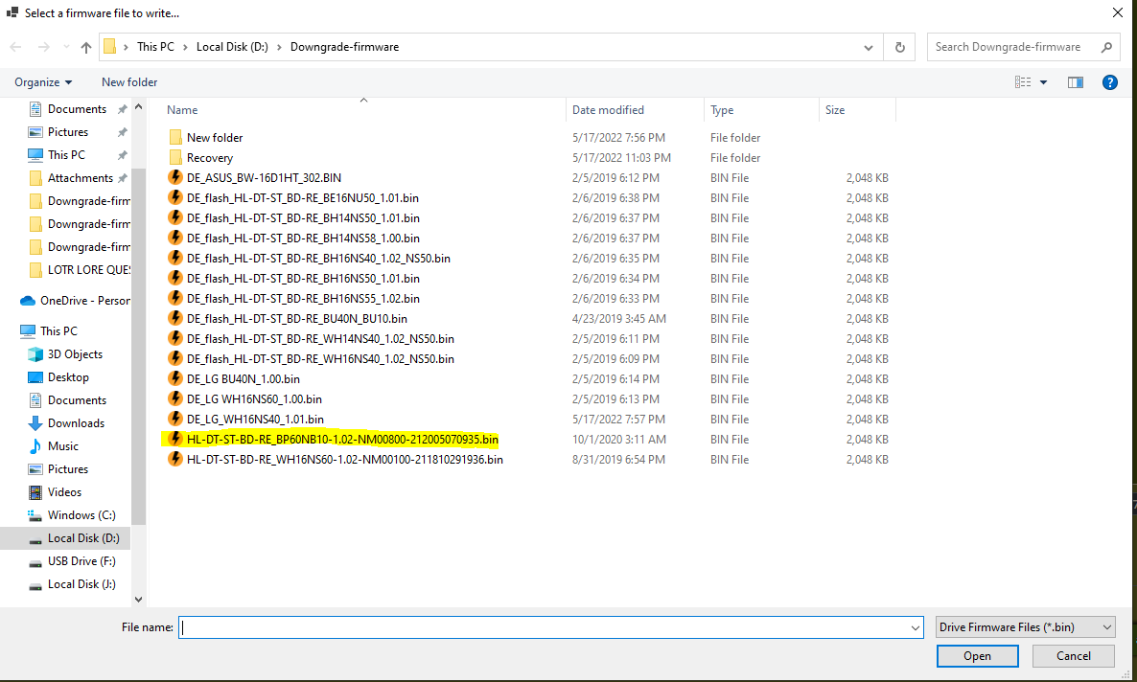Click the Search Downgrade-firmware box
The width and height of the screenshot is (1137, 682).
tap(1022, 47)
